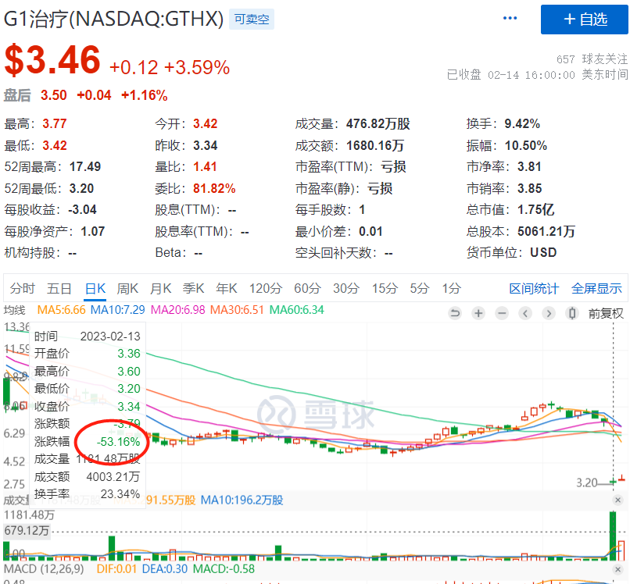Add GTHX to watchlist with the 自选 button
Image resolution: width=630 pixels, height=584 pixels.
pos(585,20)
